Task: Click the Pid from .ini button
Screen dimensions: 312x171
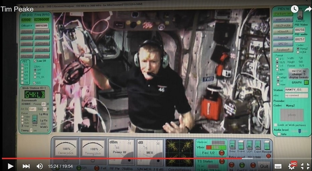Action: [x=283, y=14]
